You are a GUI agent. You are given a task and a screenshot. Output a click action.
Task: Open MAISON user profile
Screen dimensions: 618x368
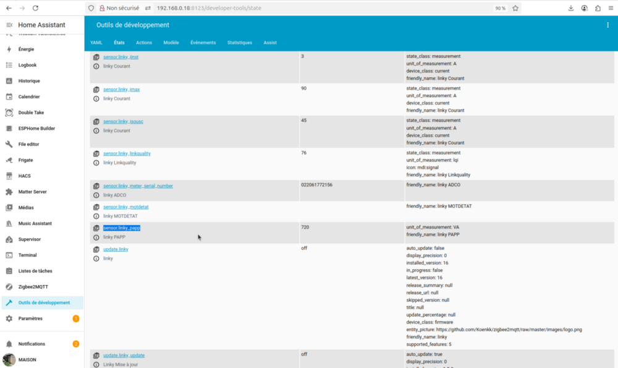[42, 360]
